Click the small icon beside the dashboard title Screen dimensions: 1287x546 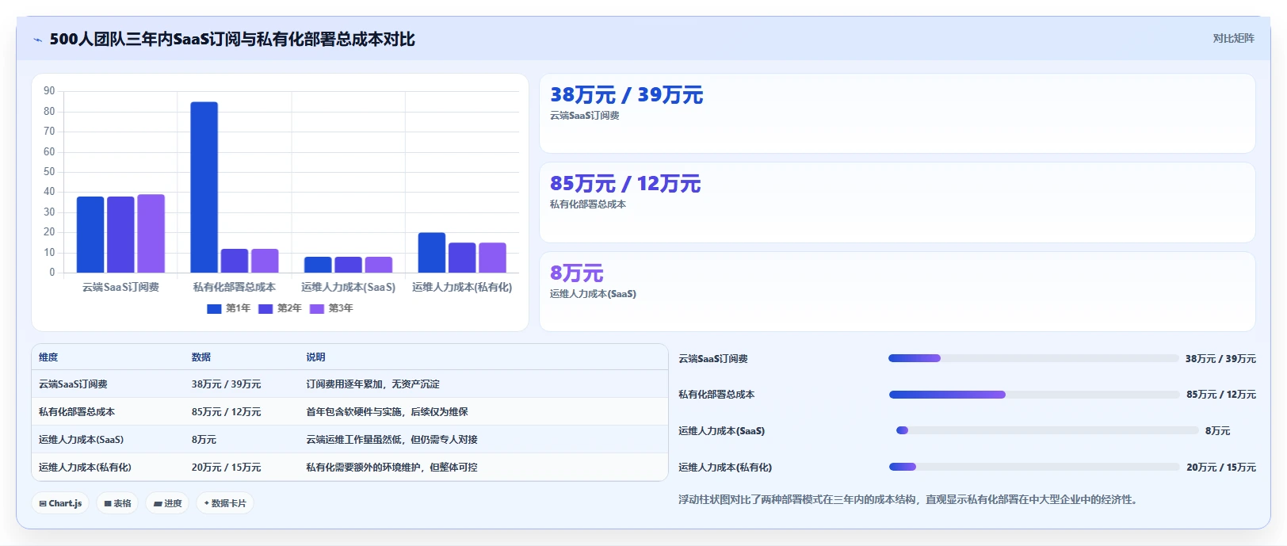pos(37,40)
